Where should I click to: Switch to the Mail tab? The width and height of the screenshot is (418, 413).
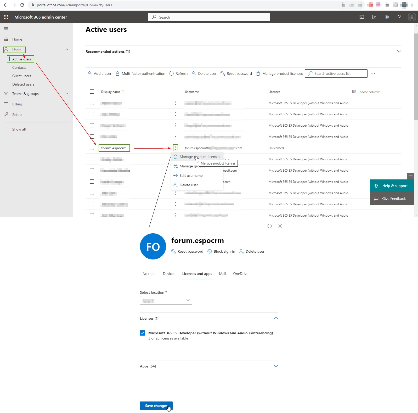[x=223, y=274]
